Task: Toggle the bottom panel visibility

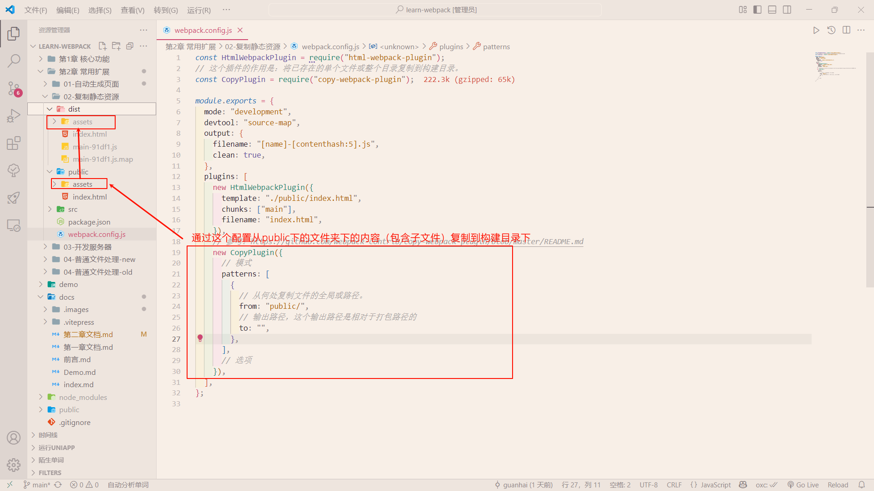Action: pos(772,10)
